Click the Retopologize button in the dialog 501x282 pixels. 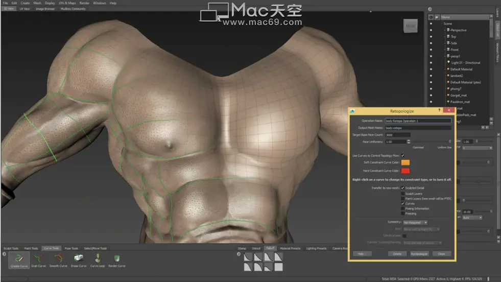click(x=419, y=253)
